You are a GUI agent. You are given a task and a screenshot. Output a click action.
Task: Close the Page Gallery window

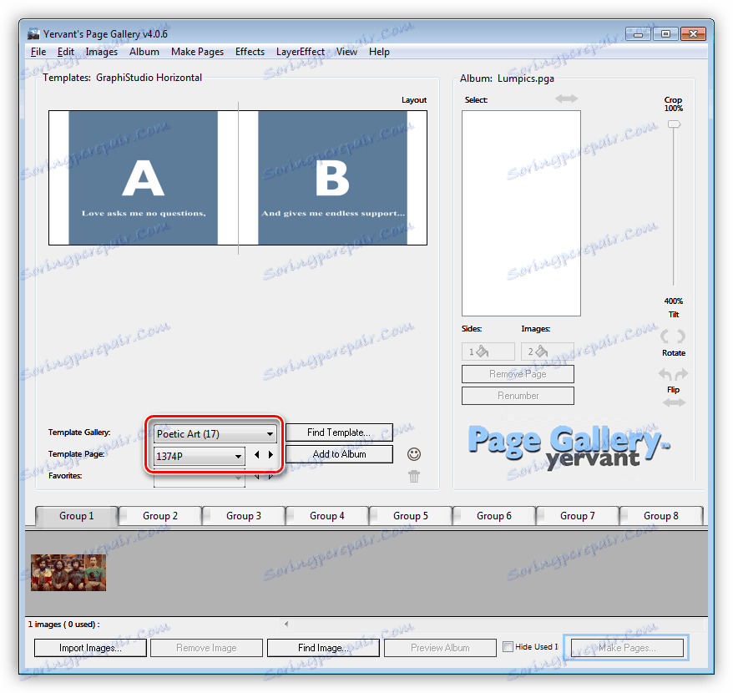tap(693, 33)
